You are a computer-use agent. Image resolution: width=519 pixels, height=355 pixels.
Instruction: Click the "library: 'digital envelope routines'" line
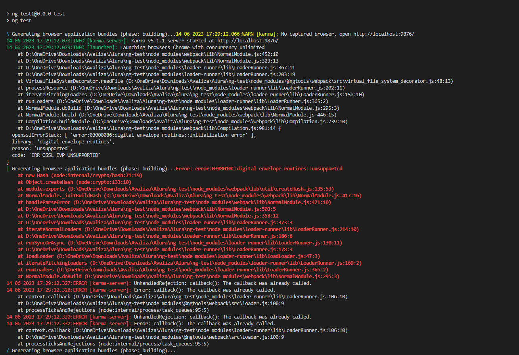[63, 142]
